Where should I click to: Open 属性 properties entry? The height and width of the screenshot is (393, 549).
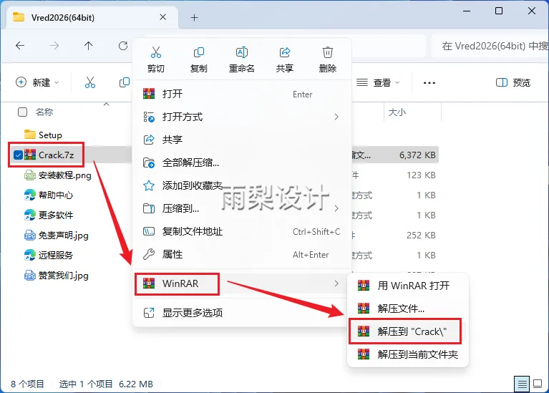click(x=242, y=254)
